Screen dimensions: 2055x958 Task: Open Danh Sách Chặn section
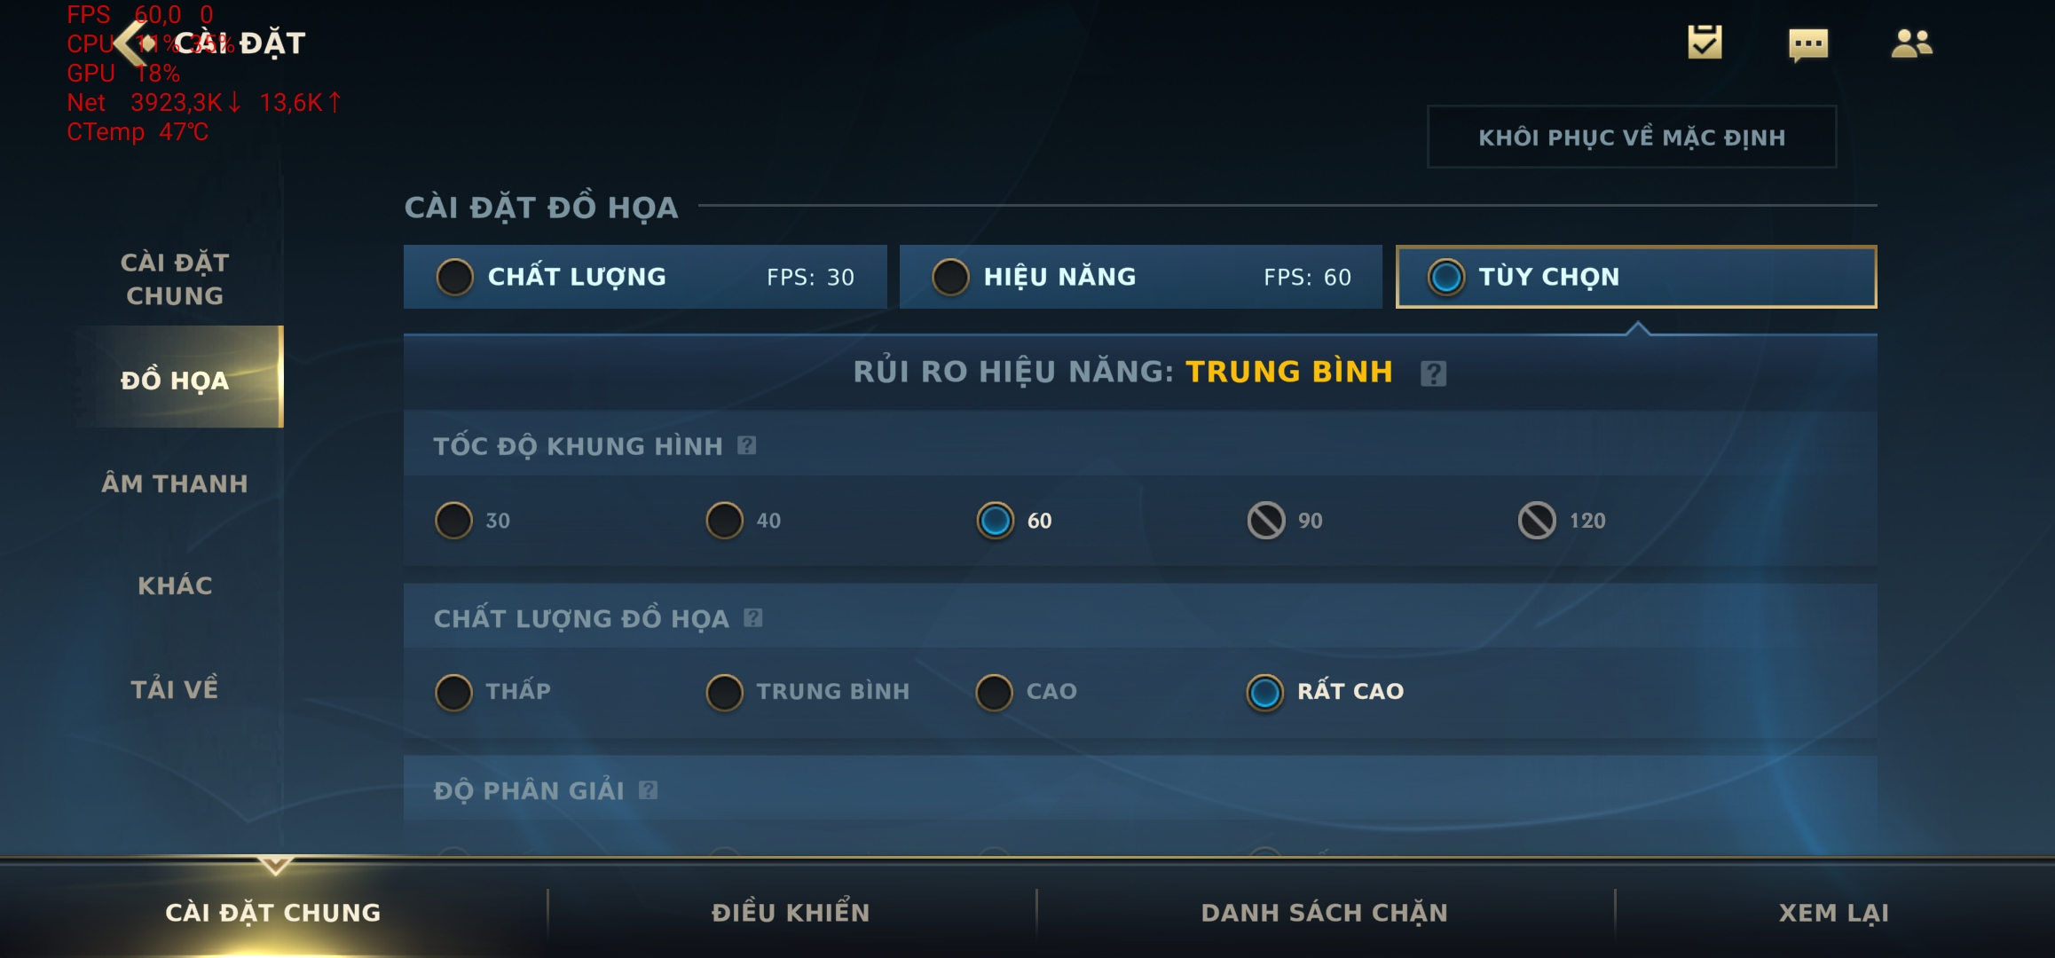(x=1325, y=913)
